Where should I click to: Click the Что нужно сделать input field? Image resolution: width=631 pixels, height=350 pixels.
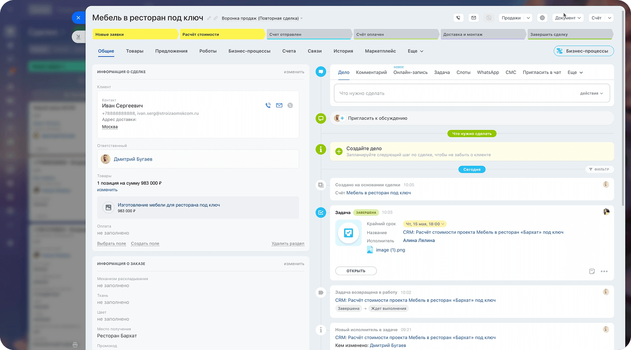coord(438,93)
